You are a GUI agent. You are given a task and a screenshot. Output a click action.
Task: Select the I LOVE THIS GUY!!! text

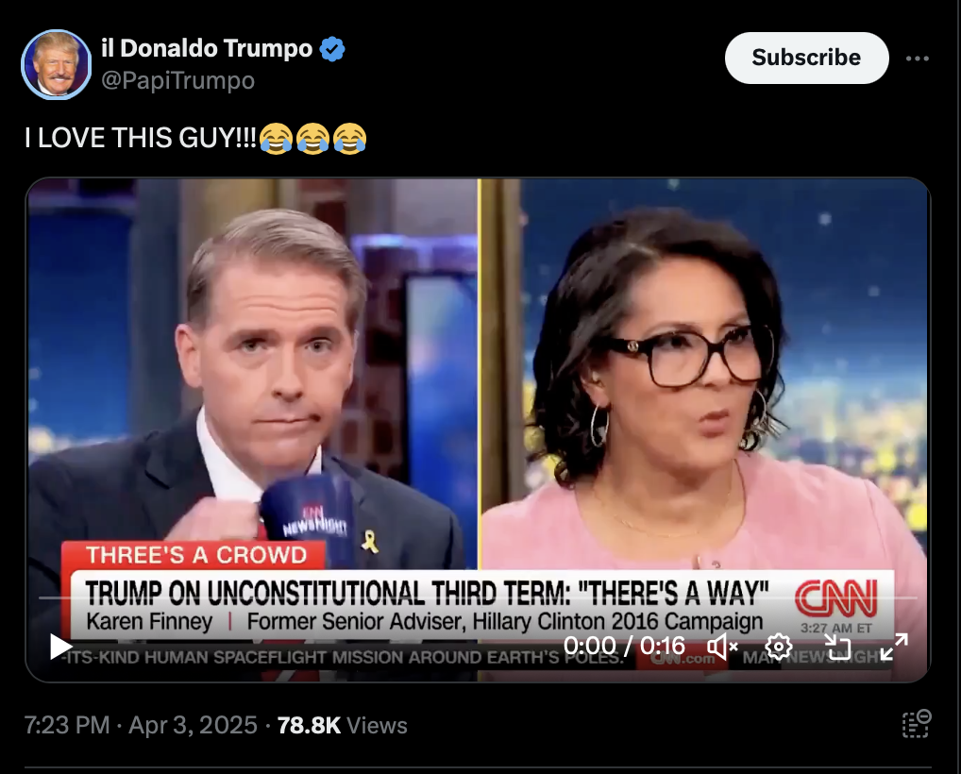click(x=141, y=137)
